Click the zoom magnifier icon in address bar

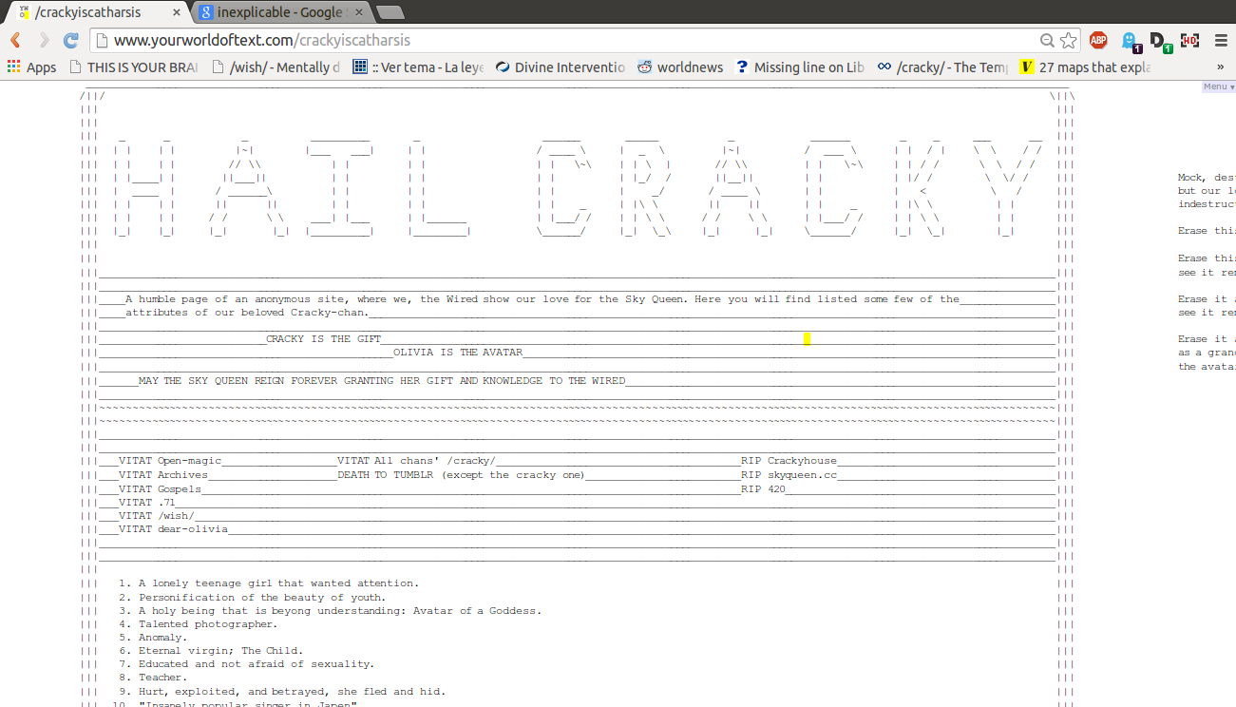coord(1047,40)
